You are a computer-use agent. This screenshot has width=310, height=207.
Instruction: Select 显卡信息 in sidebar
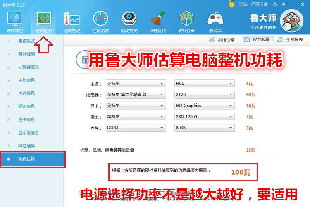coord(26,120)
